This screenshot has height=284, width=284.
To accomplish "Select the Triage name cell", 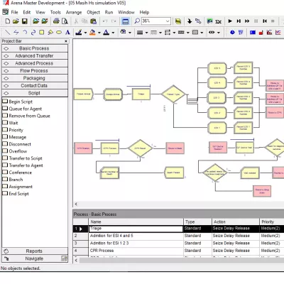I will (136, 229).
